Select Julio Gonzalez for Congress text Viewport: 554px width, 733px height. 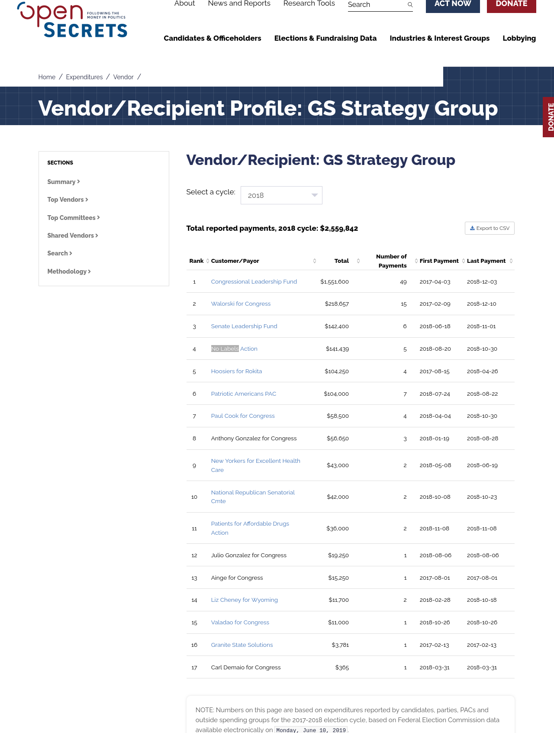[x=249, y=555]
